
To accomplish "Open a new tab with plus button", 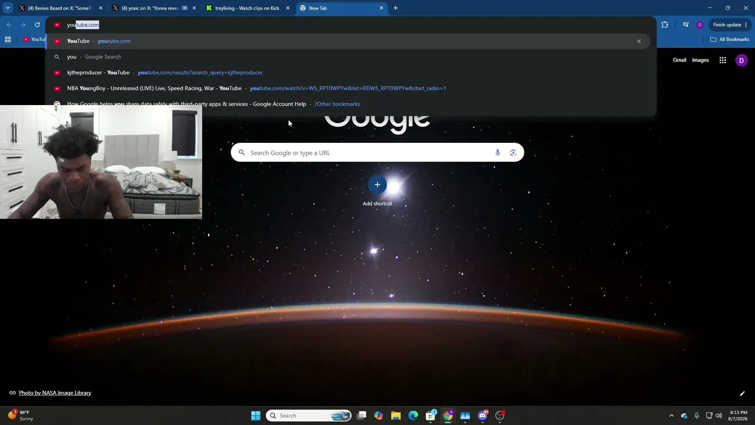I will [395, 8].
